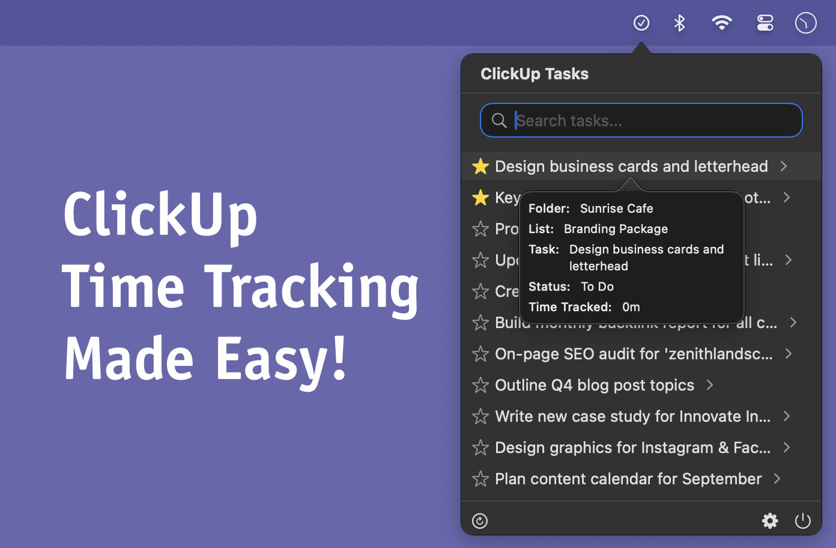The height and width of the screenshot is (548, 836).
Task: Open Control Center from the menu bar
Action: tap(765, 23)
